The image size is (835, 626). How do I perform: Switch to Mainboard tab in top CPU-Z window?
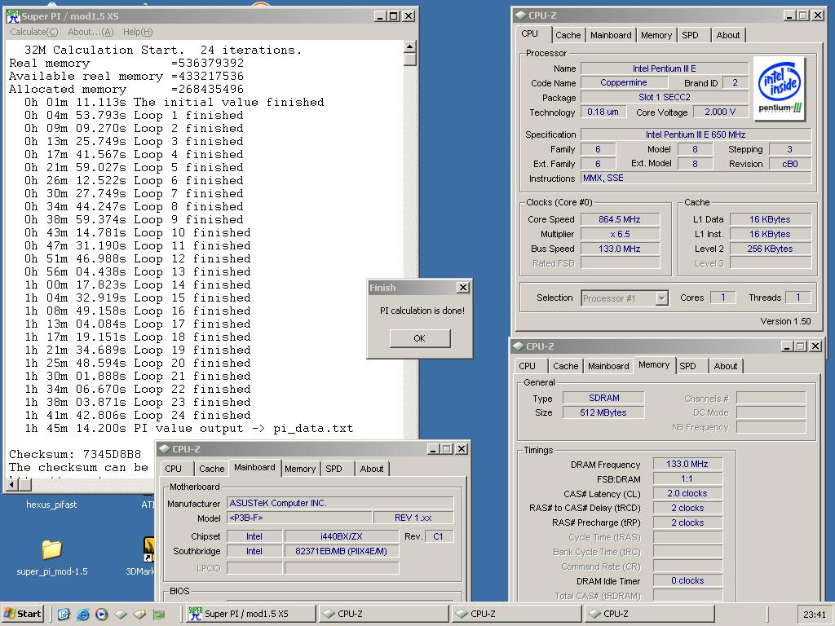pos(610,35)
